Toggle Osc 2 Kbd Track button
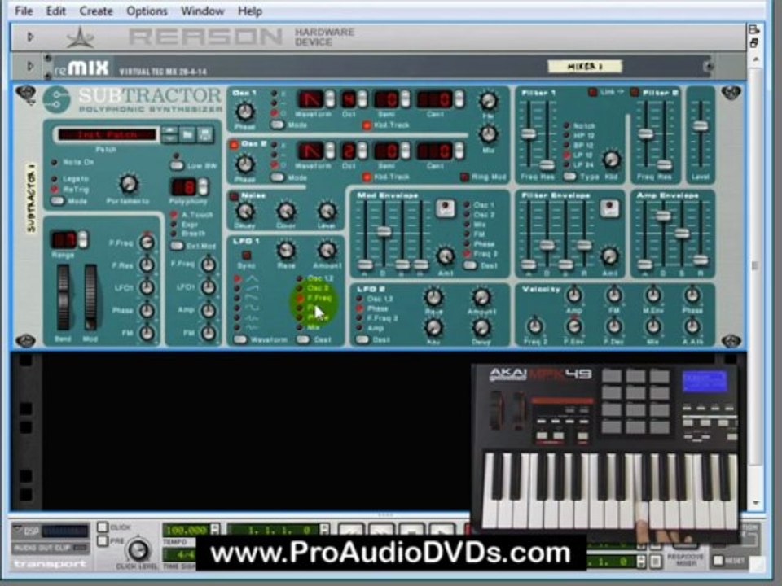Viewport: 782px width, 586px height. pos(367,177)
